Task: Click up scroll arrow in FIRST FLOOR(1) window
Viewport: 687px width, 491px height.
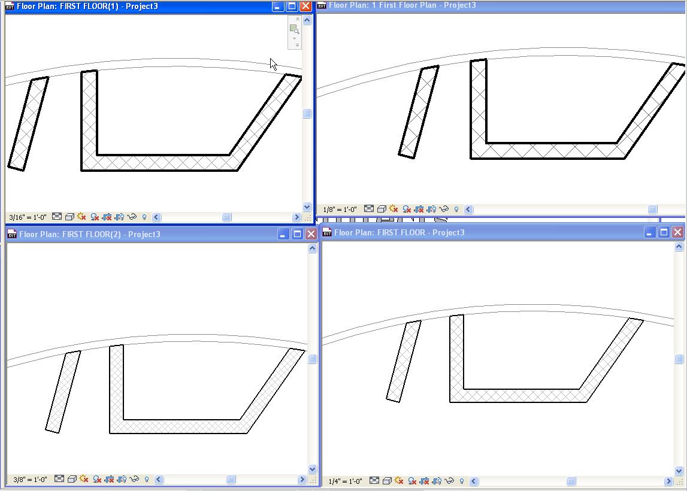Action: tap(307, 20)
